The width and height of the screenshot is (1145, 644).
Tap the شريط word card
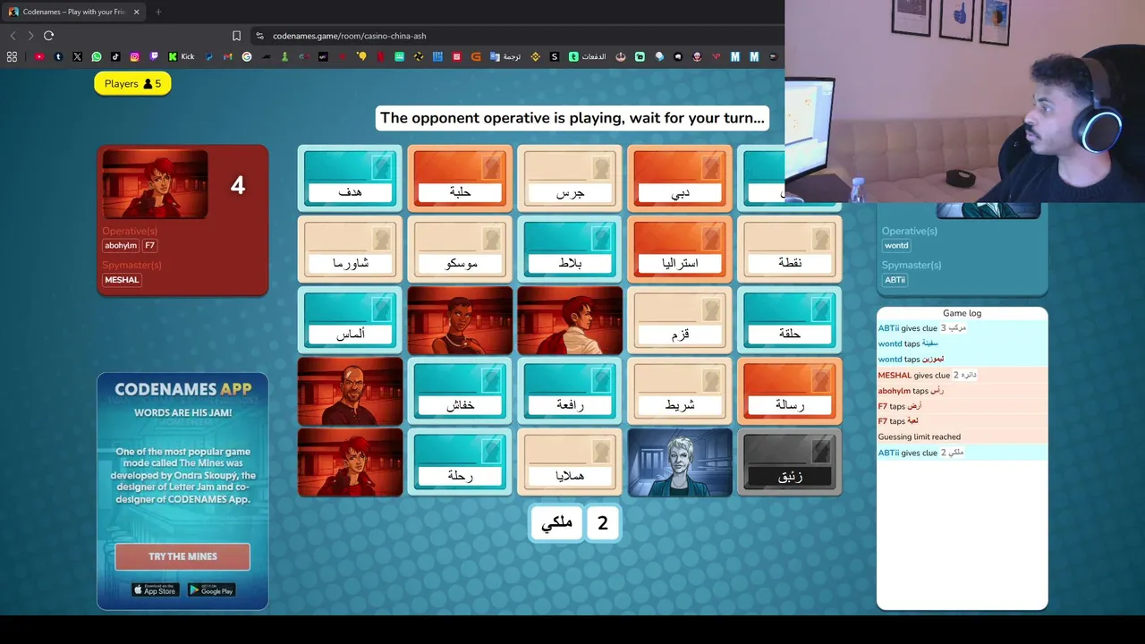[x=680, y=390]
